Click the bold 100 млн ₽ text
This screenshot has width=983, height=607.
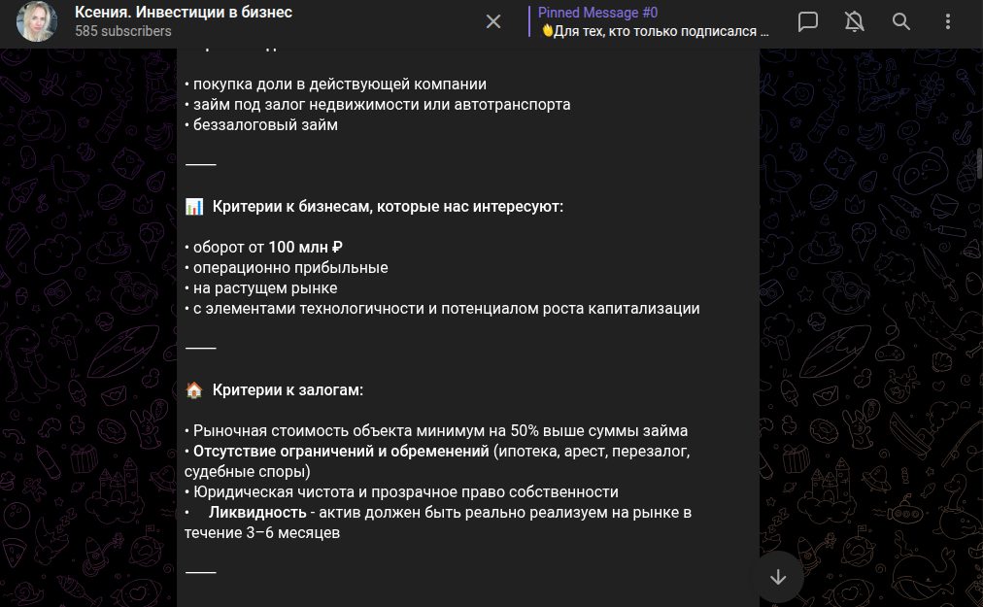(x=306, y=247)
